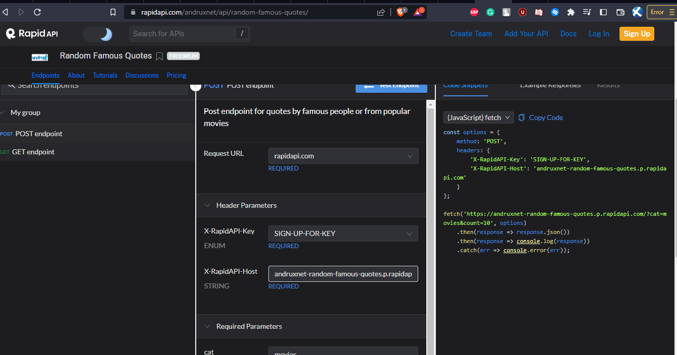Click the RapidAPI logo
Viewport: 677px width, 355px height.
coord(32,34)
